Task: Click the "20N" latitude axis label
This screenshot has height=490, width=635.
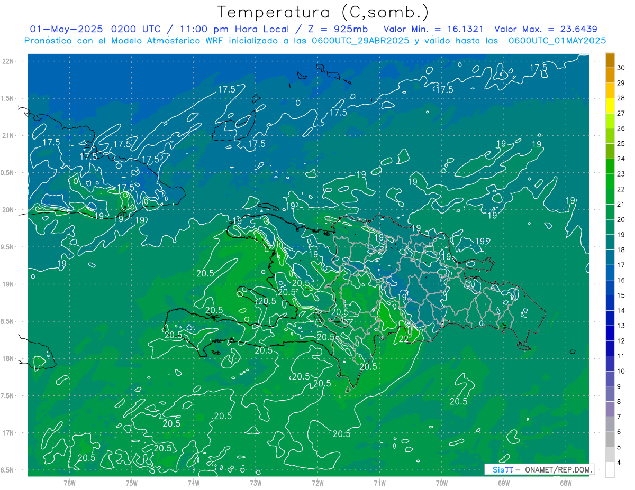Action: pos(8,210)
